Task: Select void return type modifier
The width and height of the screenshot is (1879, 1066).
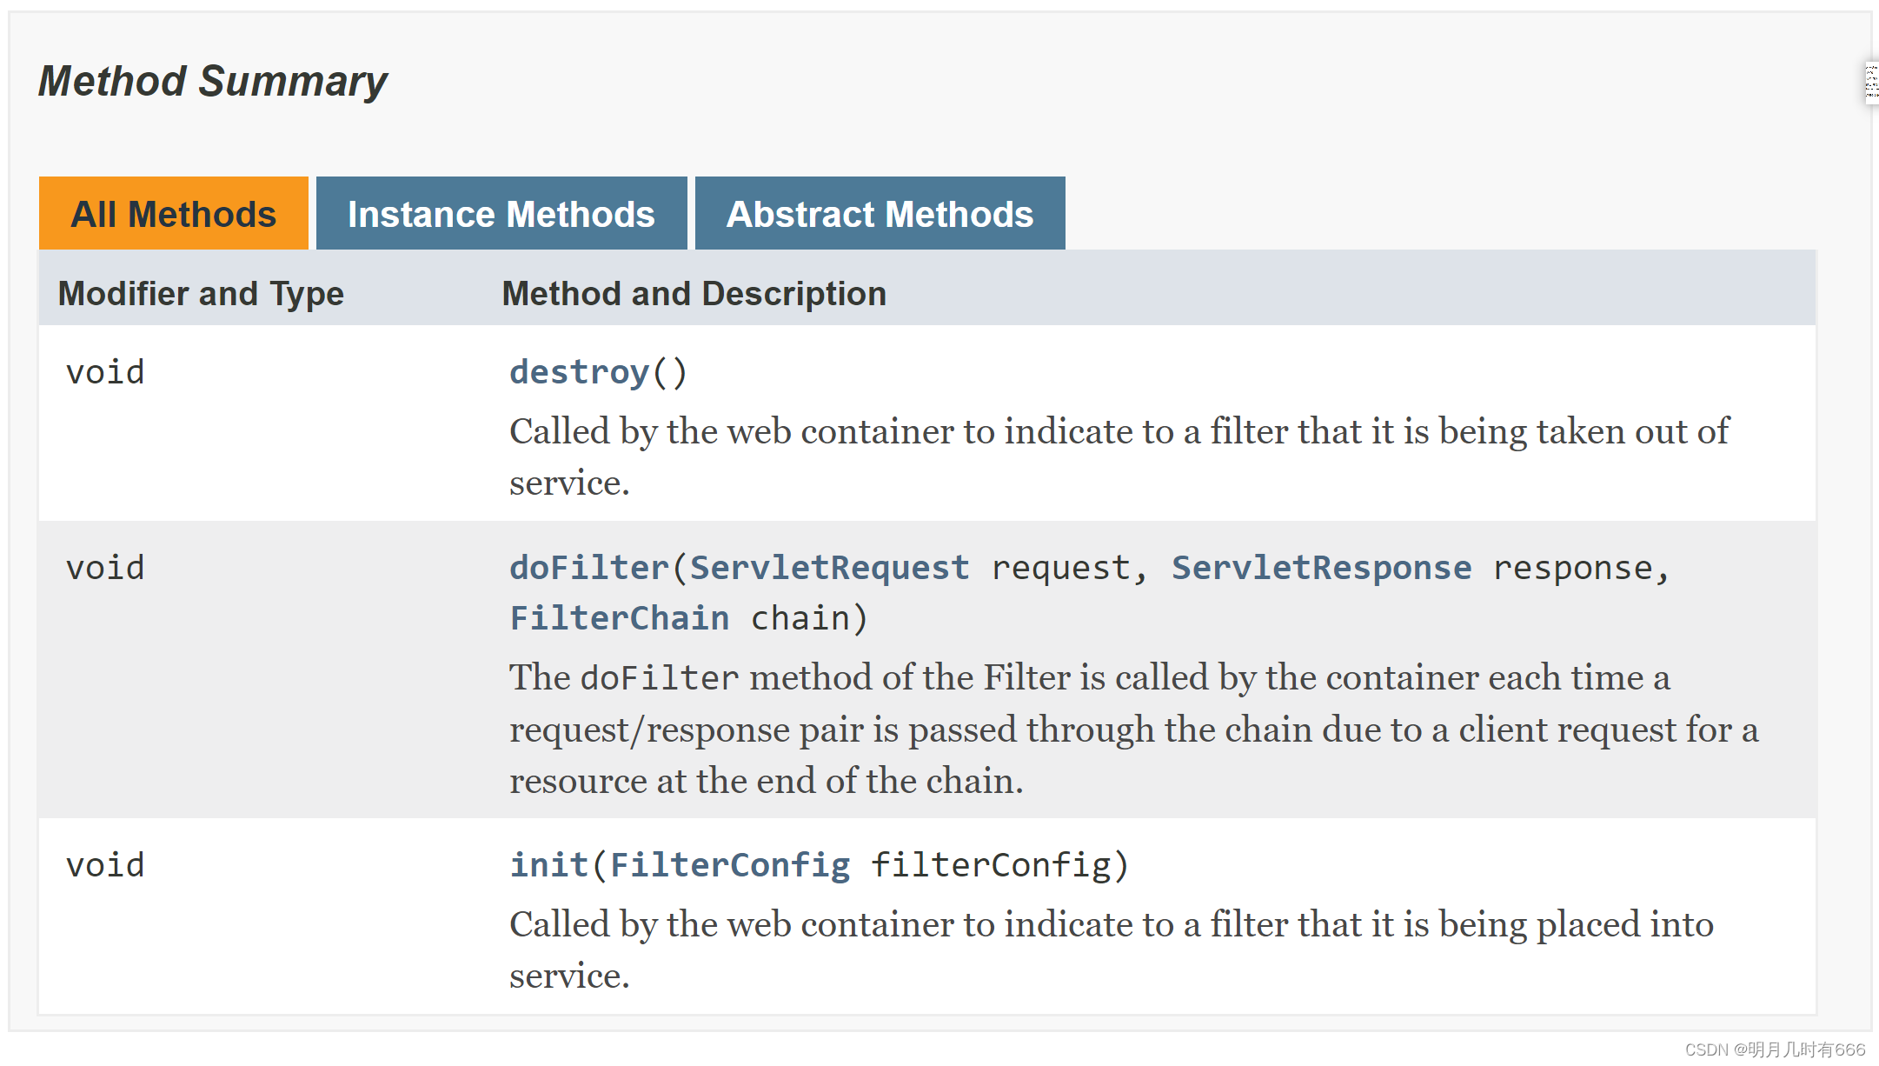Action: click(x=104, y=373)
